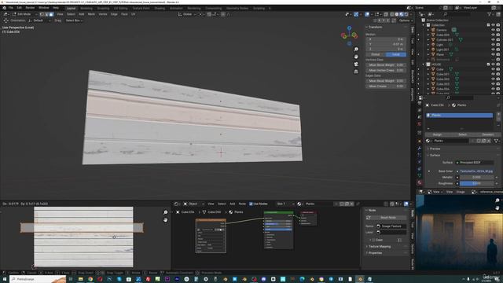Click the outliner search magnifier icon
Image resolution: width=503 pixels, height=283 pixels.
[x=446, y=14]
